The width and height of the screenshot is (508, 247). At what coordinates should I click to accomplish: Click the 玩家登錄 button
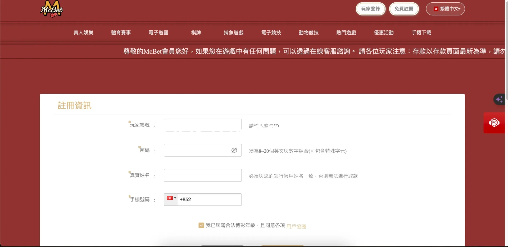(x=370, y=9)
